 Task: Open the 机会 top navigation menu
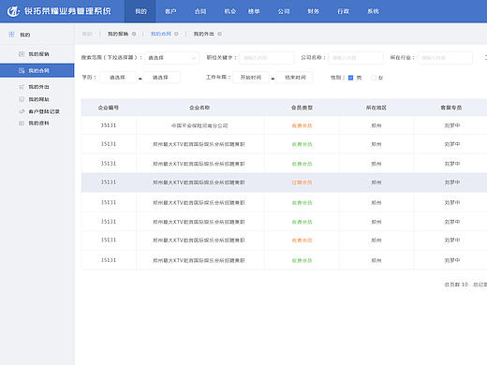tap(230, 11)
